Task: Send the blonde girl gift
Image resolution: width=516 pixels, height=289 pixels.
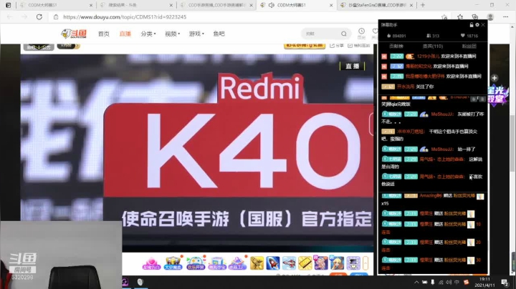Action: pyautogui.click(x=337, y=263)
